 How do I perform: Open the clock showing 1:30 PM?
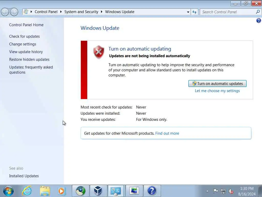pos(247,191)
